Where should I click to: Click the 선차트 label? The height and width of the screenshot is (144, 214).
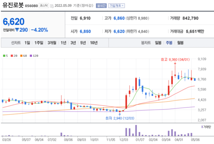pos(16,43)
